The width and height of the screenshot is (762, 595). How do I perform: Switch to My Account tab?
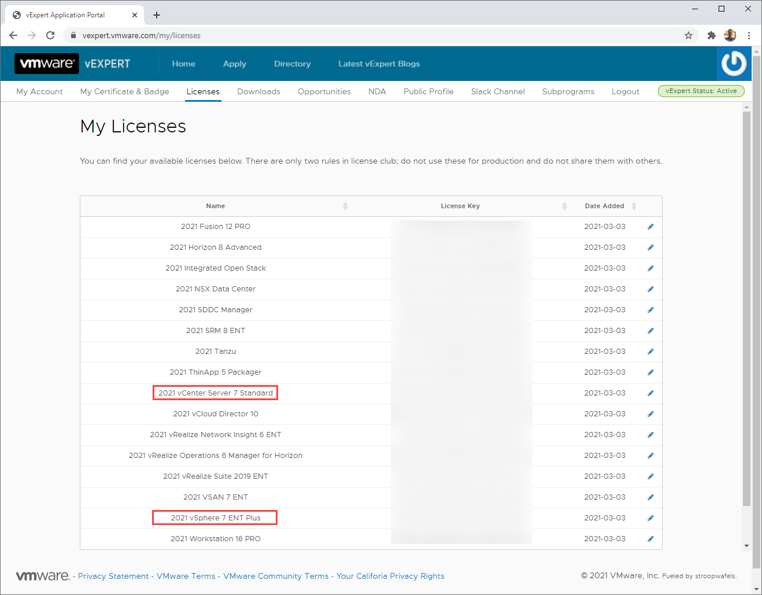39,91
